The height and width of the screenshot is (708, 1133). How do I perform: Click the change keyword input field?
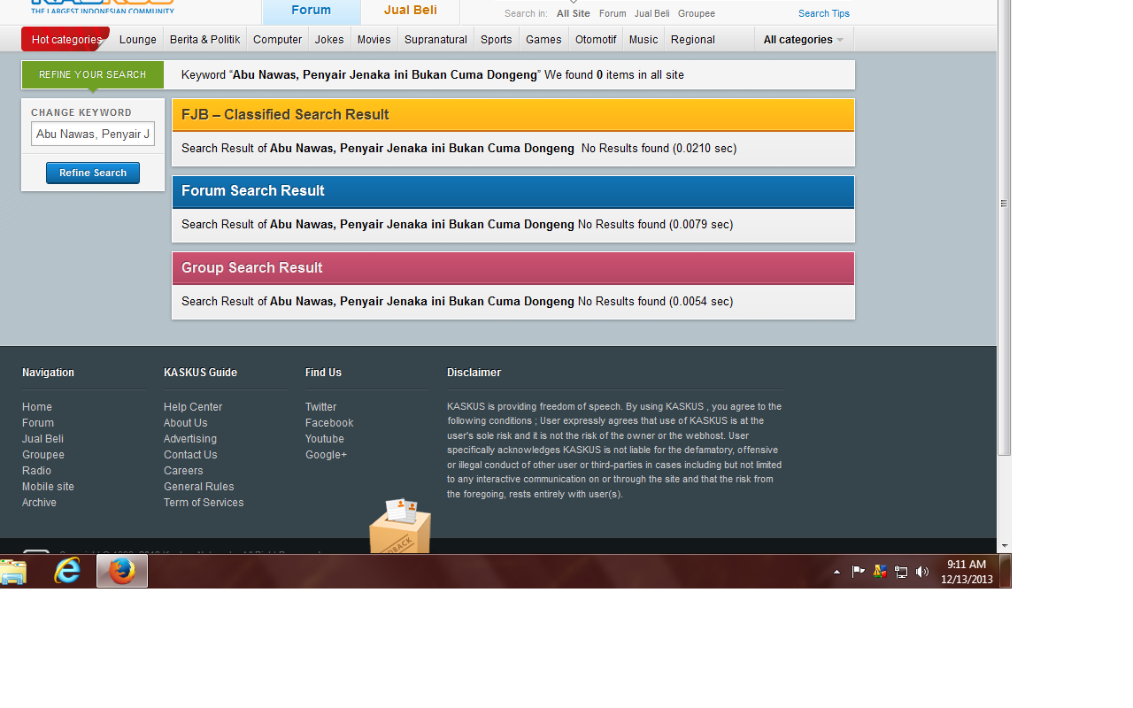coord(93,134)
